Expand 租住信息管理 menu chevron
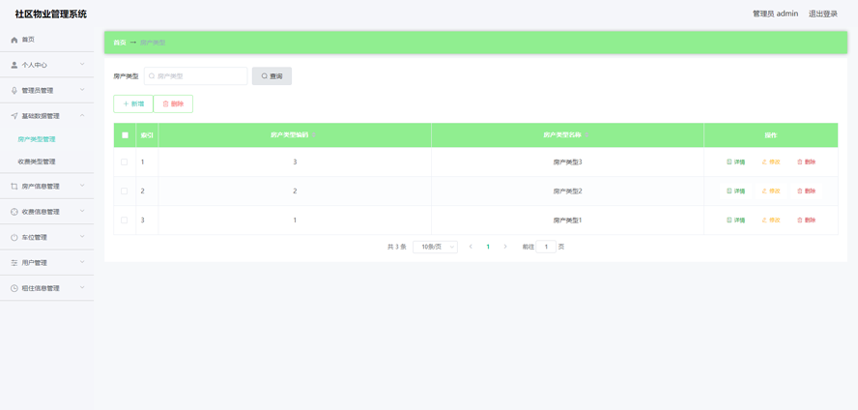The width and height of the screenshot is (858, 410). (x=82, y=287)
